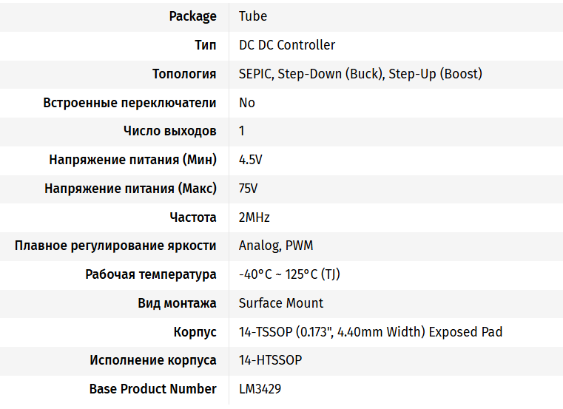Select the "No" value for built-in switches
This screenshot has height=409, width=563.
247,103
